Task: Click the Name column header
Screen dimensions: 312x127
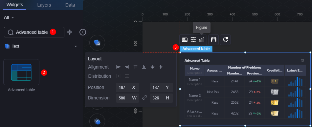Action: 195,70
